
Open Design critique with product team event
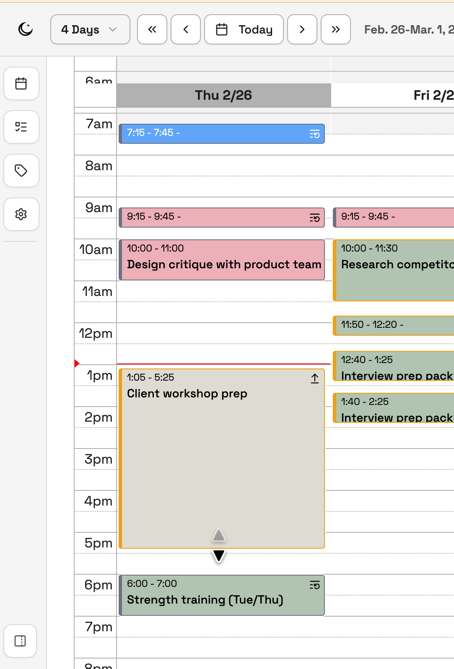click(222, 260)
